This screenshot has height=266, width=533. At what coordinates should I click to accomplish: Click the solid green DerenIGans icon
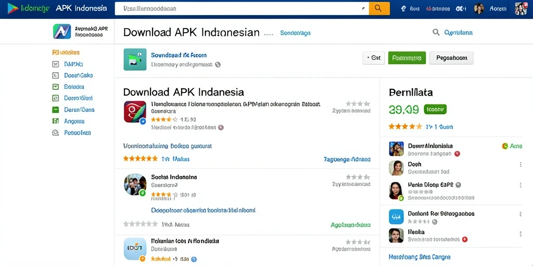tap(55, 110)
